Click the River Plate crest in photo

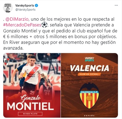pos(7,62)
